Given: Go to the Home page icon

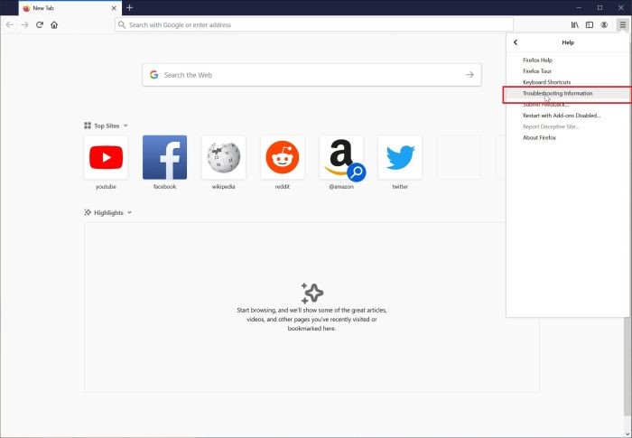Looking at the screenshot, I should (54, 25).
